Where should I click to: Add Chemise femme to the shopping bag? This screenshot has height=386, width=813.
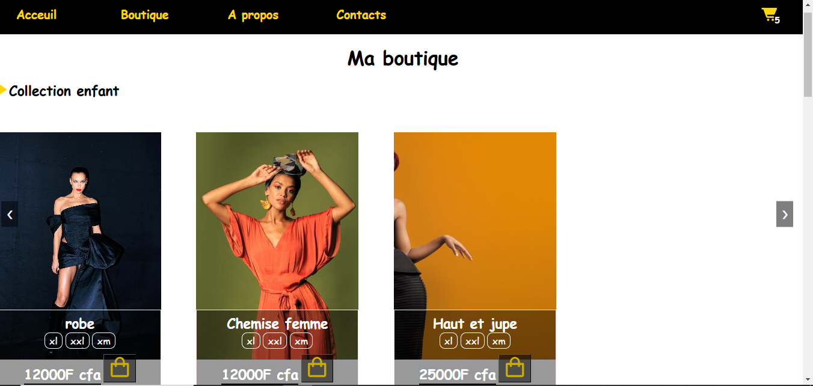coord(317,368)
